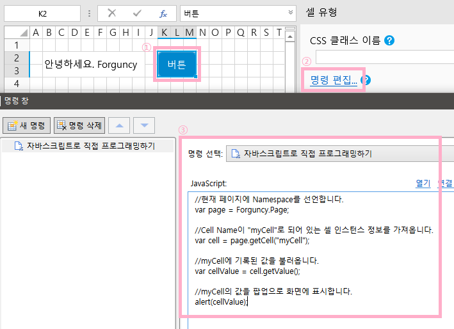Click the cancel (X) icon in formula bar
This screenshot has height=329, width=454.
[112, 13]
